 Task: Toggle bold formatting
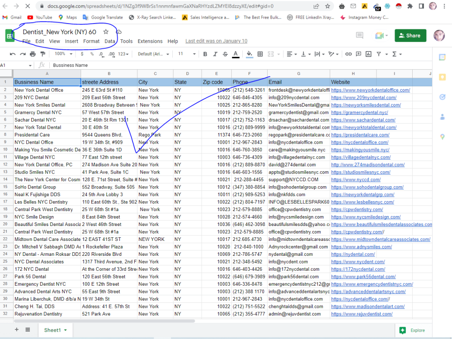(205, 54)
